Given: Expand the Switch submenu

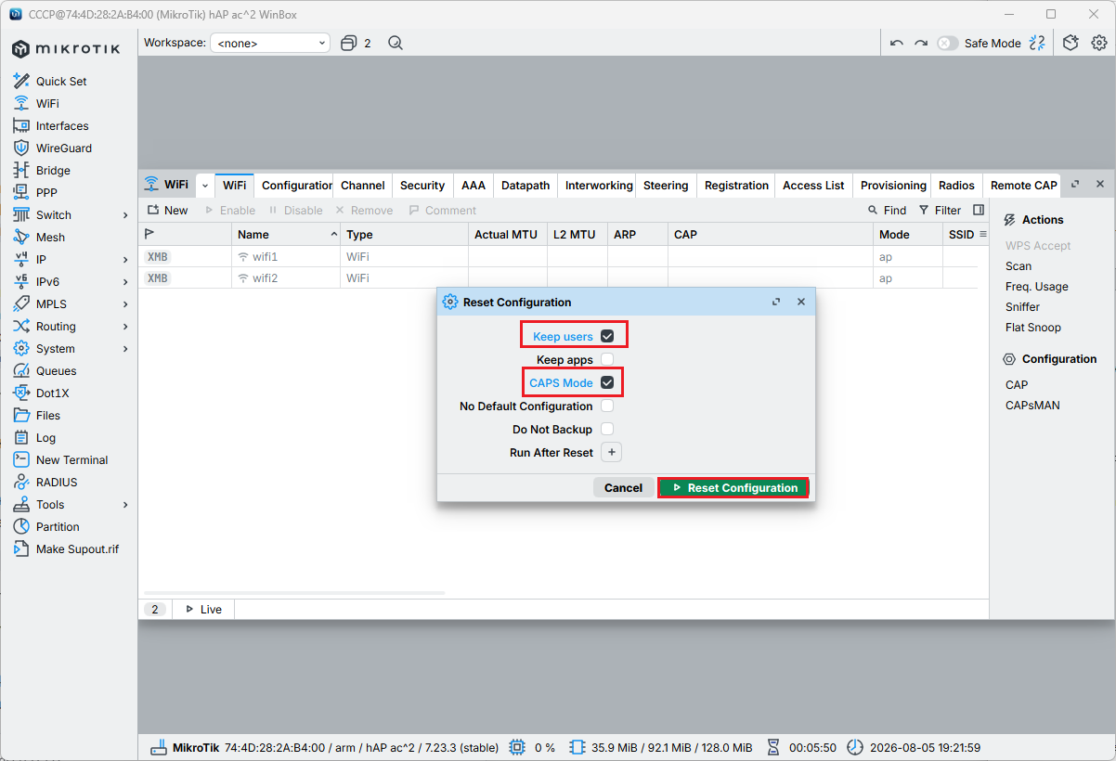Looking at the screenshot, I should click(125, 215).
